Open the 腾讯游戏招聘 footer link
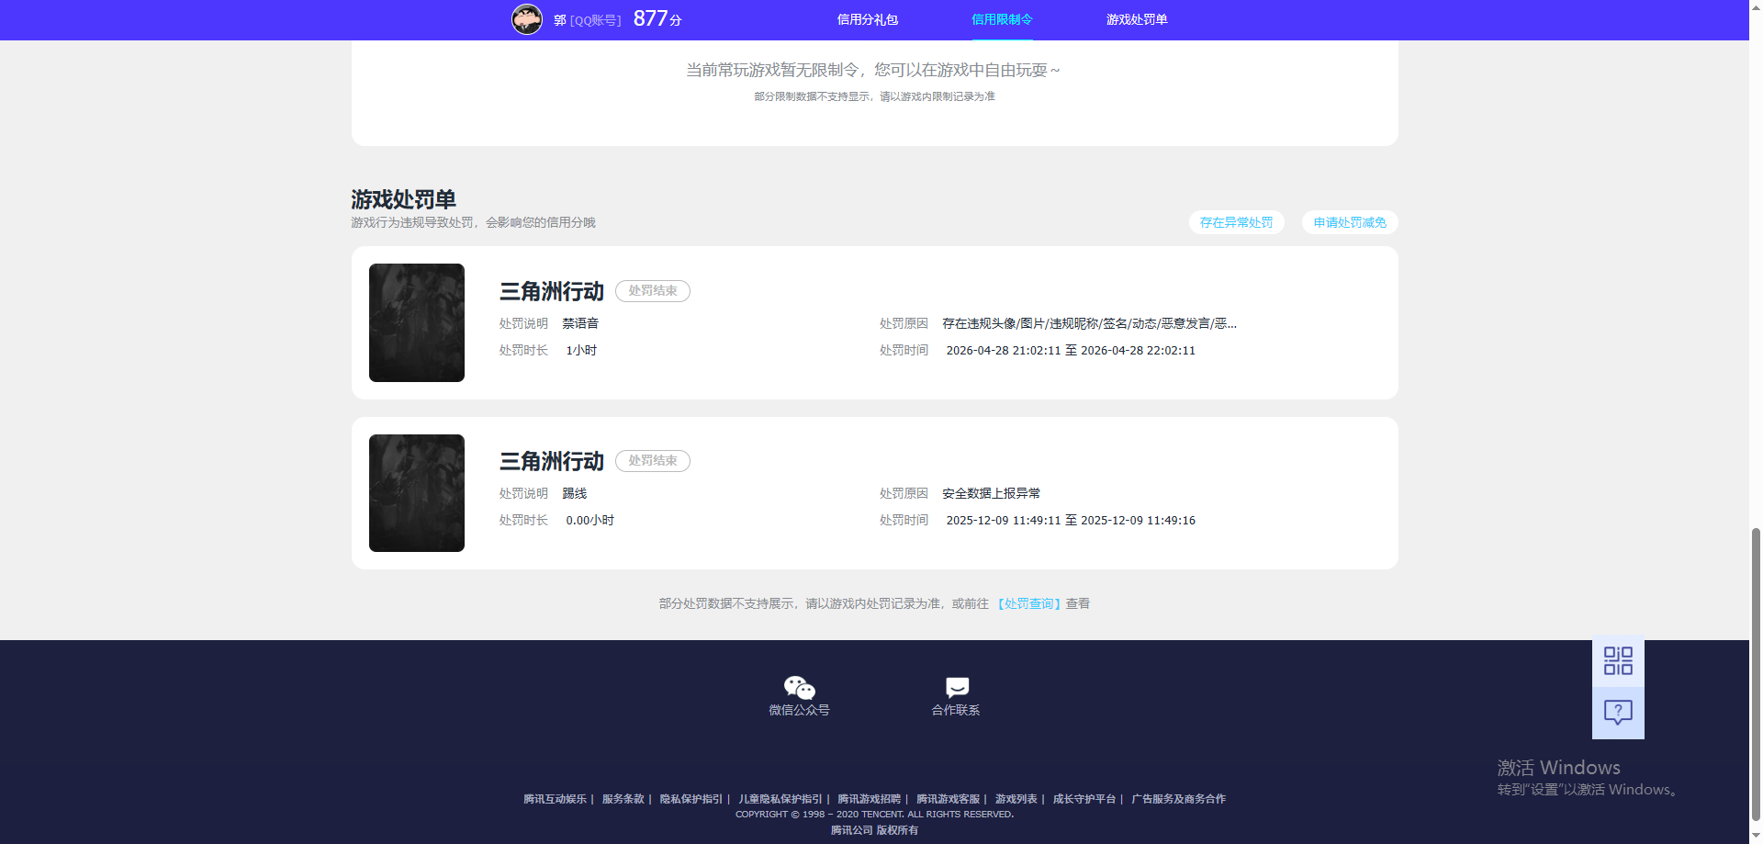Screen dimensions: 1763x844 870,799
